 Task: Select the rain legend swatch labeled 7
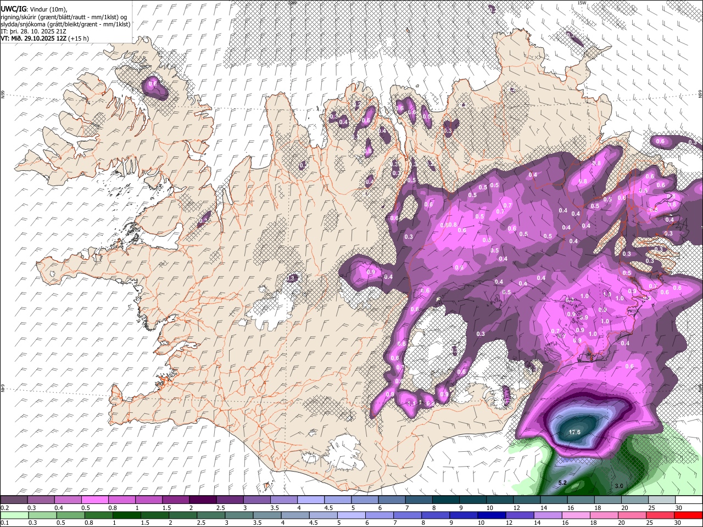(407, 515)
